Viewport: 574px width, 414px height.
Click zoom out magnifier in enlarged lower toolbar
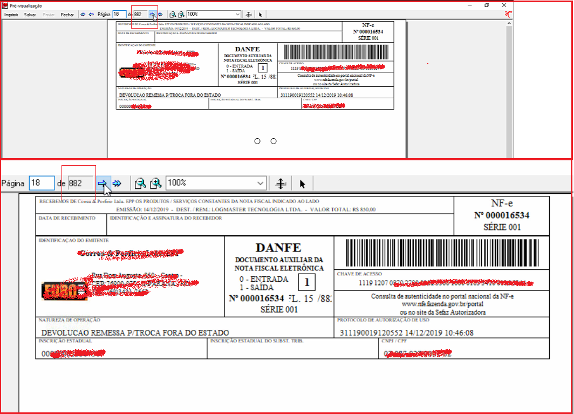[x=140, y=183]
